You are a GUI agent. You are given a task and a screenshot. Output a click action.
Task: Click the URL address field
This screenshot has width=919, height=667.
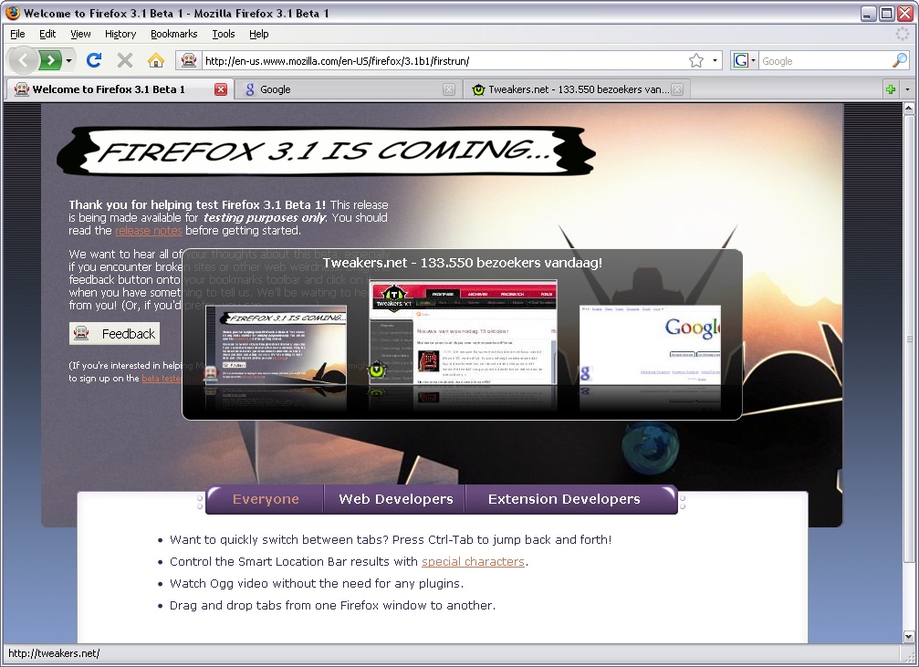[x=444, y=60]
